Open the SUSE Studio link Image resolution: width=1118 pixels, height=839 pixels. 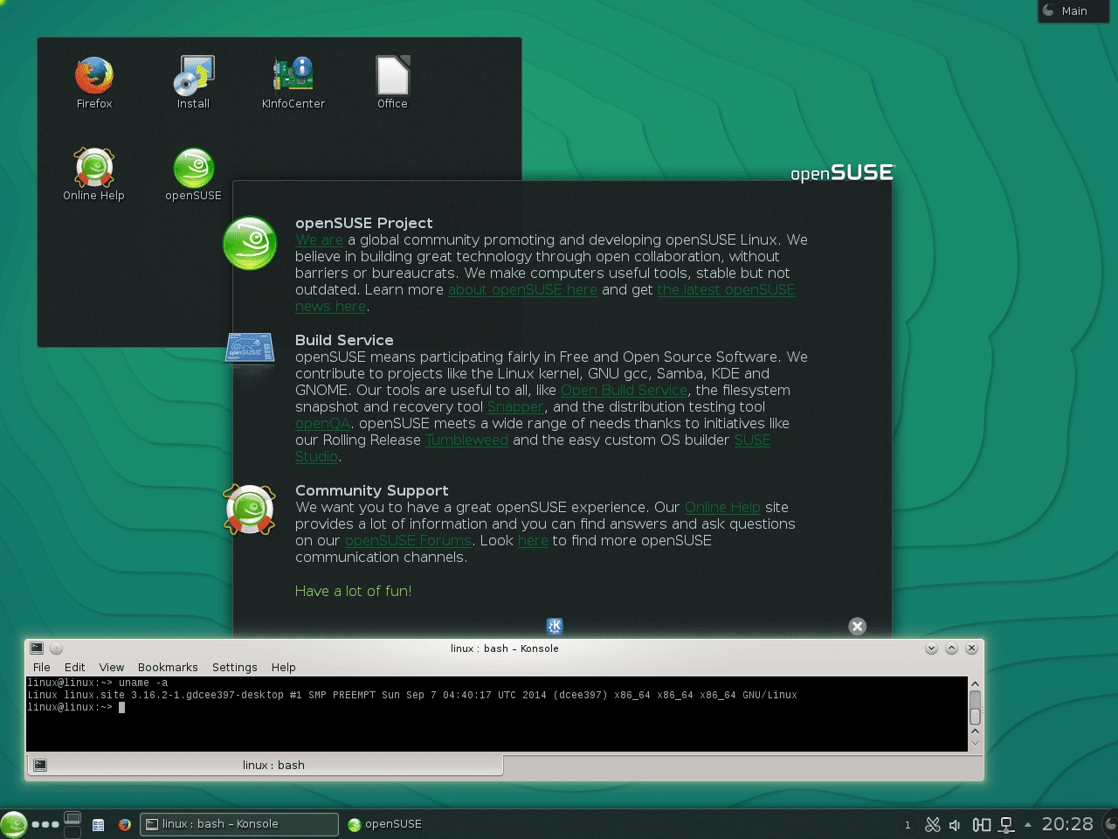[752, 440]
